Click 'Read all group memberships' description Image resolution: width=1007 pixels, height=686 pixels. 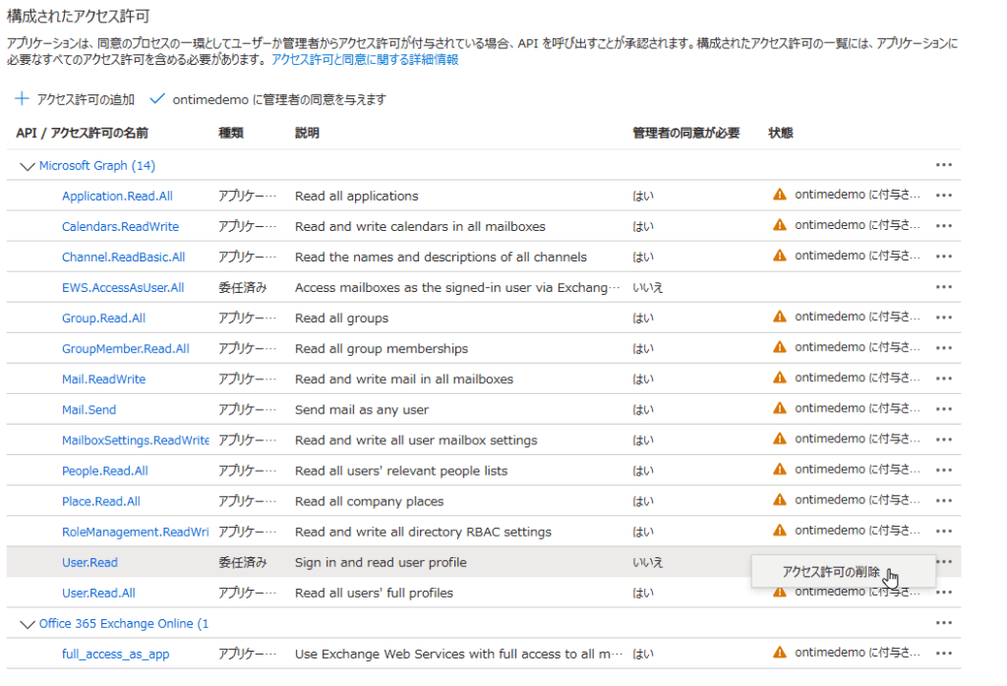tap(382, 349)
